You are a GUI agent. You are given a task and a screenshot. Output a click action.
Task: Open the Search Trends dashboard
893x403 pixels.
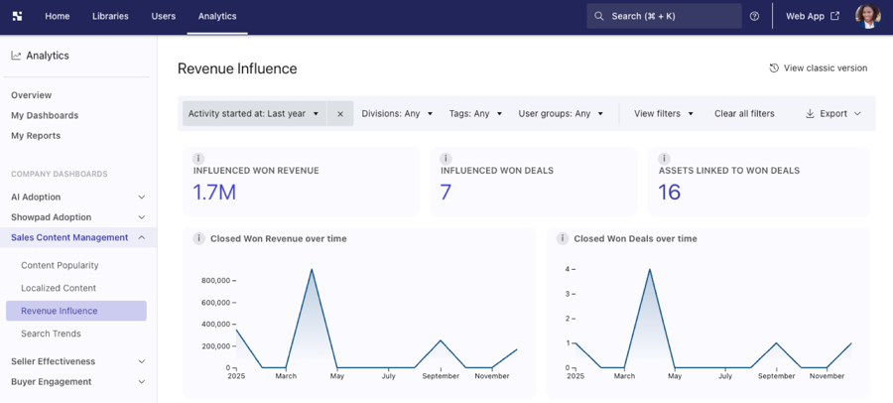coord(51,335)
